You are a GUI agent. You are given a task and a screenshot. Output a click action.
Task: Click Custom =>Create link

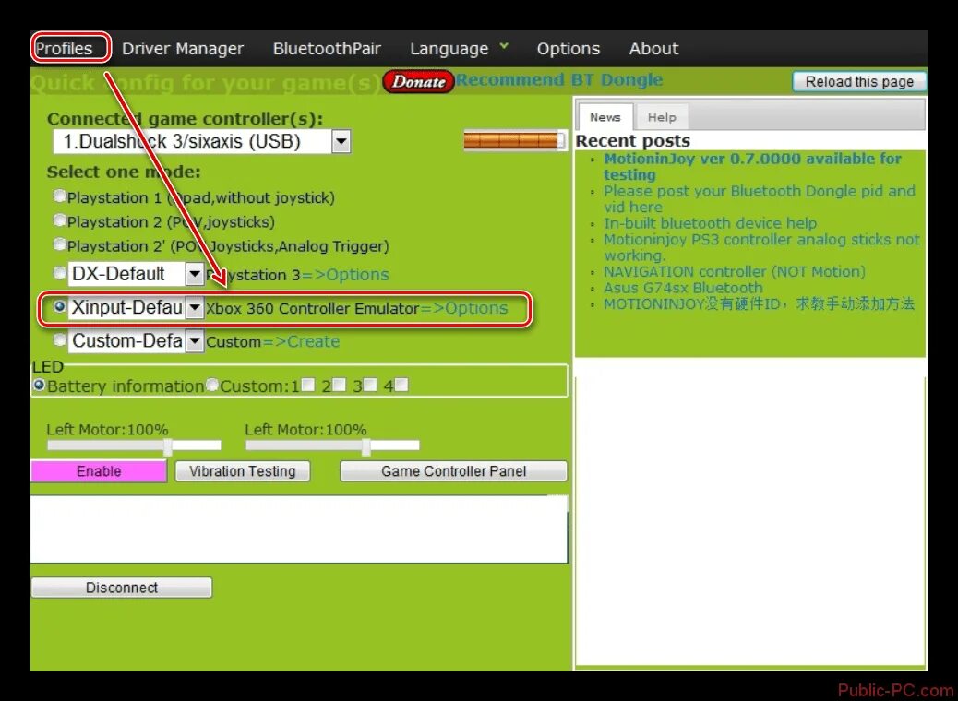point(301,341)
